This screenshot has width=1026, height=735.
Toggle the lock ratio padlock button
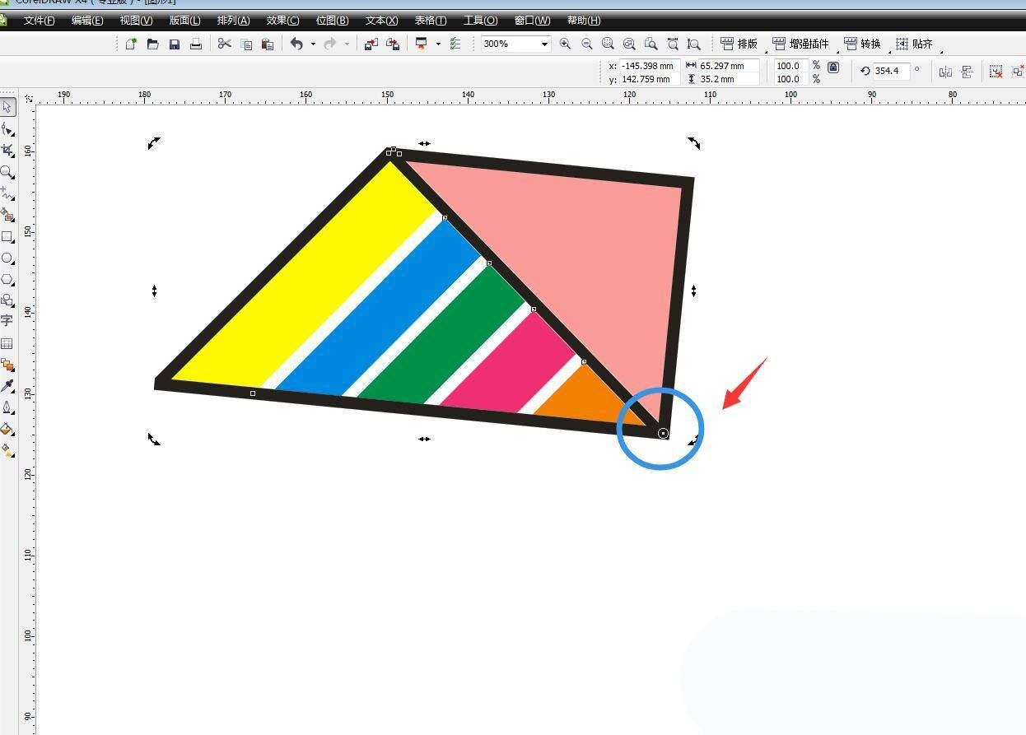coord(833,67)
